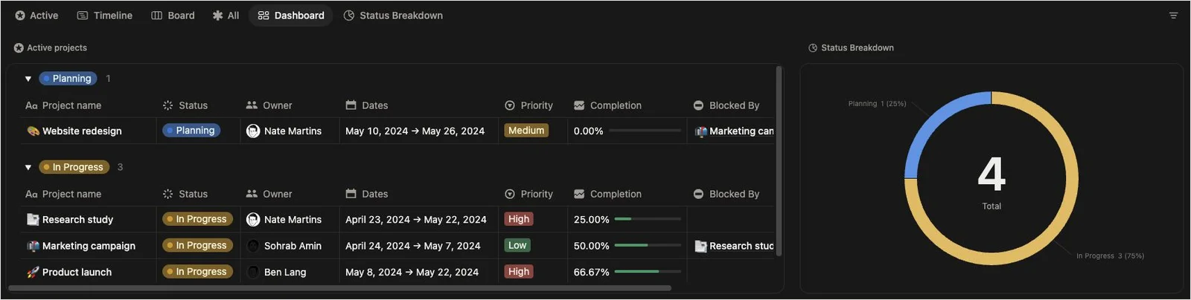Click Sohrab Amin's avatar
The width and height of the screenshot is (1191, 300).
[253, 246]
